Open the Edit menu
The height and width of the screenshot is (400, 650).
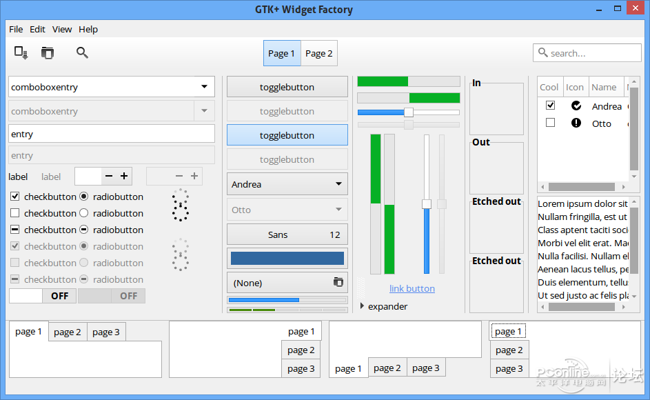click(37, 29)
